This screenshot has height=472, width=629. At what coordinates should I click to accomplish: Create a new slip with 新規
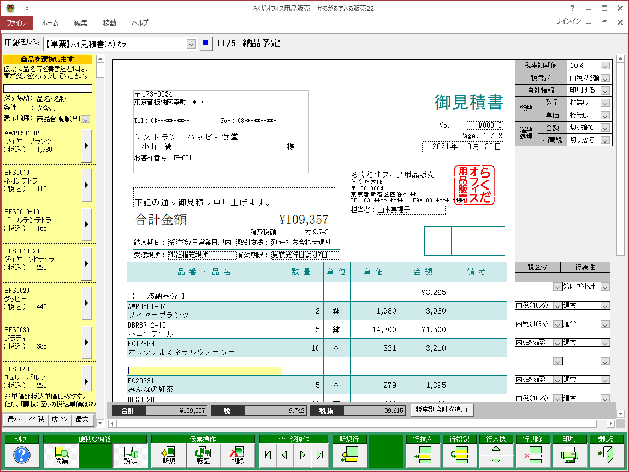click(x=169, y=455)
